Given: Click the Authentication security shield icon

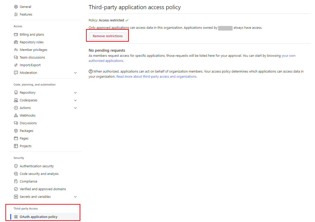Looking at the screenshot, I should pyautogui.click(x=16, y=166).
